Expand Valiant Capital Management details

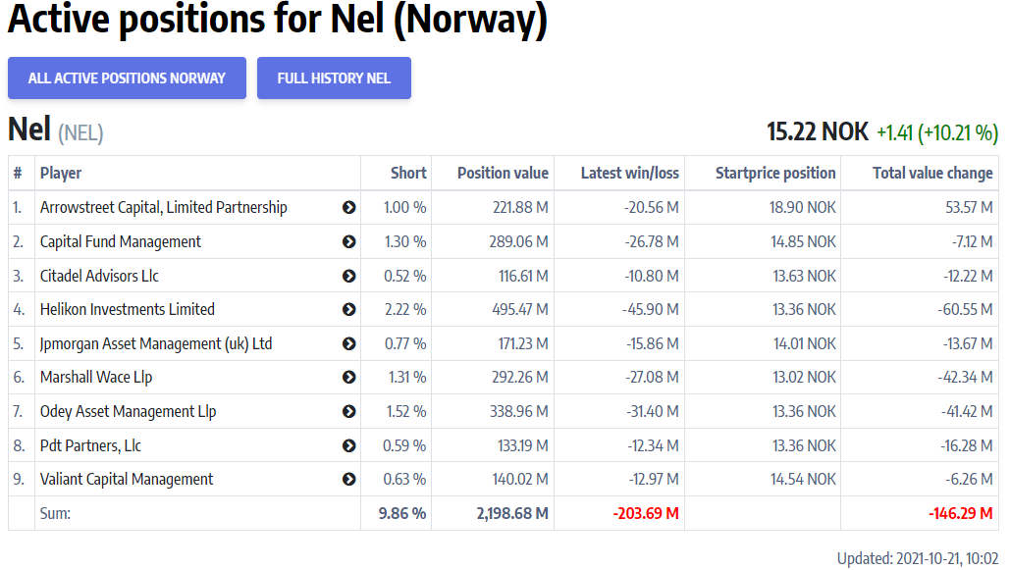350,479
